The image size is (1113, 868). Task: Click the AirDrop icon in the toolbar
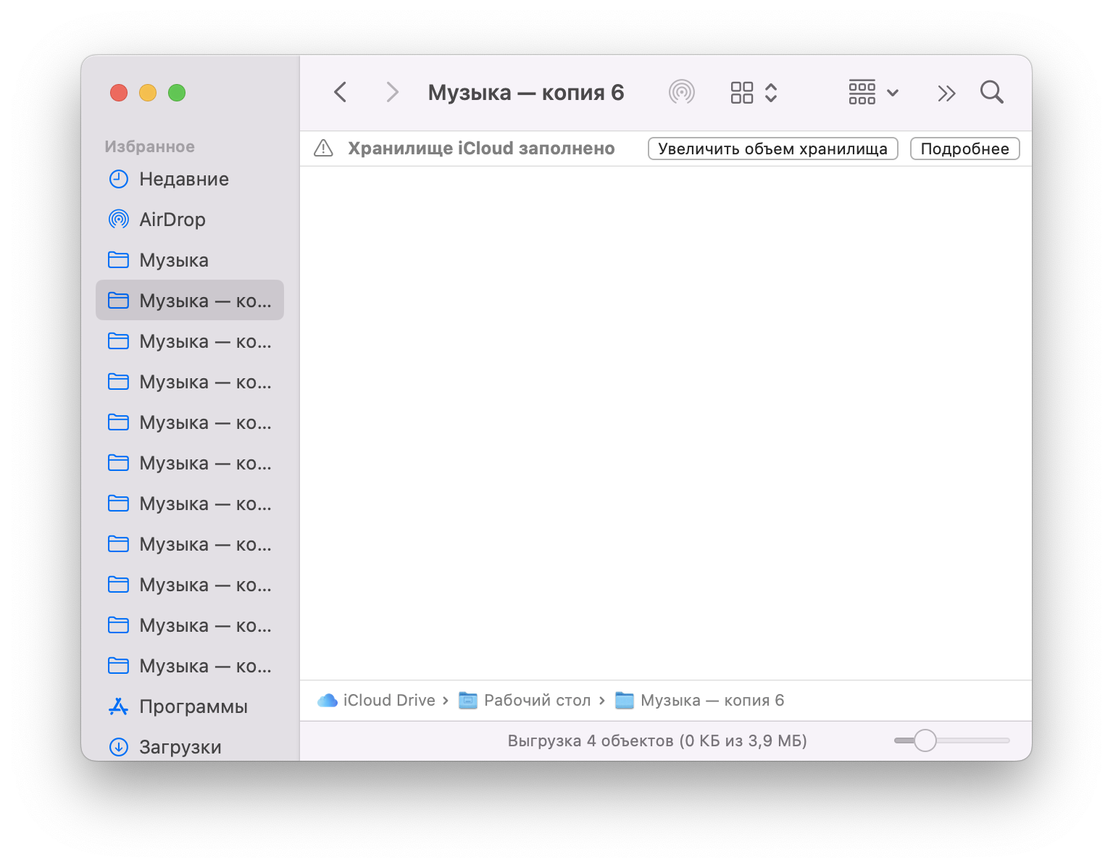tap(681, 93)
